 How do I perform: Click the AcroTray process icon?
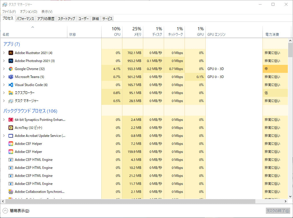point(11,128)
